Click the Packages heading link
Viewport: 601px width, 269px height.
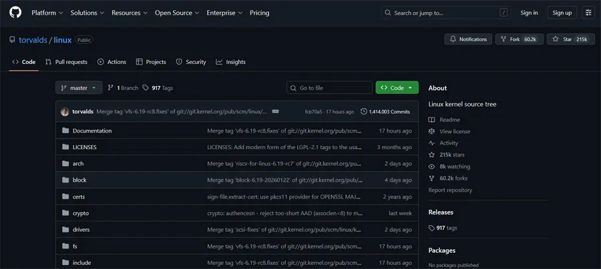(442, 250)
